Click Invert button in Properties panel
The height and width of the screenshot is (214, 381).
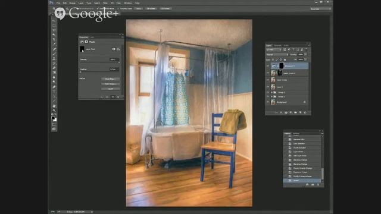(110, 89)
